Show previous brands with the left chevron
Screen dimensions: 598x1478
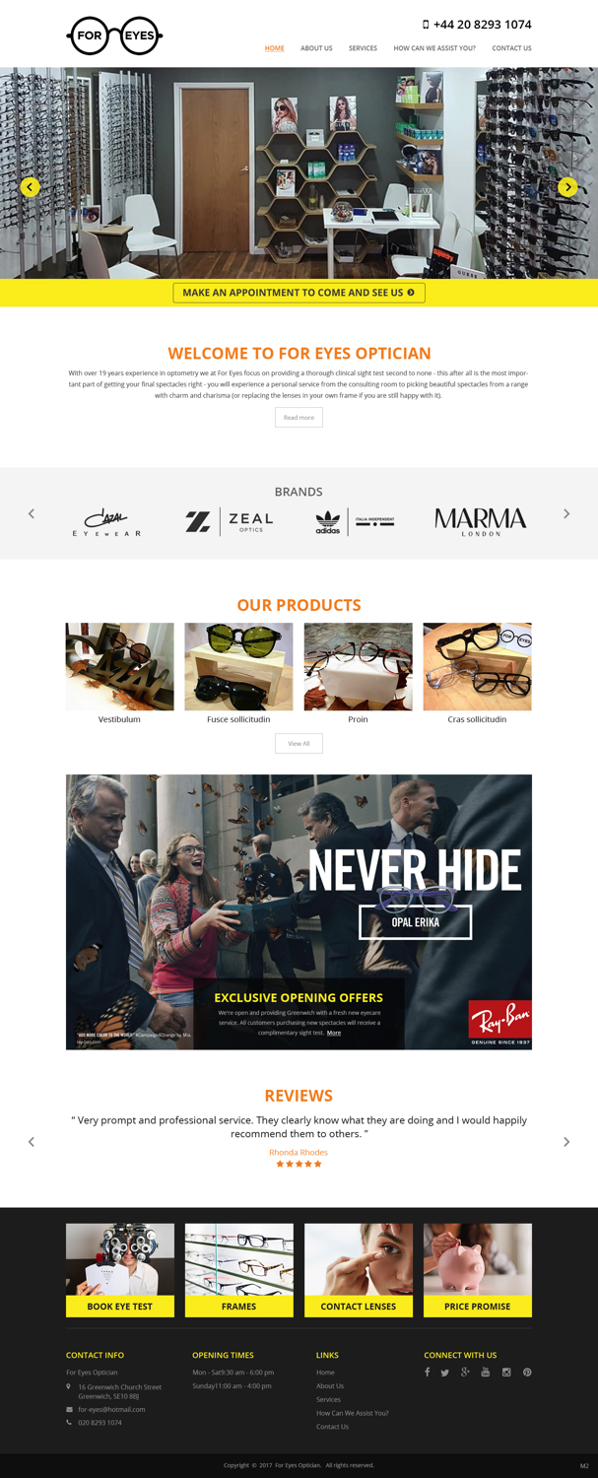click(x=32, y=513)
